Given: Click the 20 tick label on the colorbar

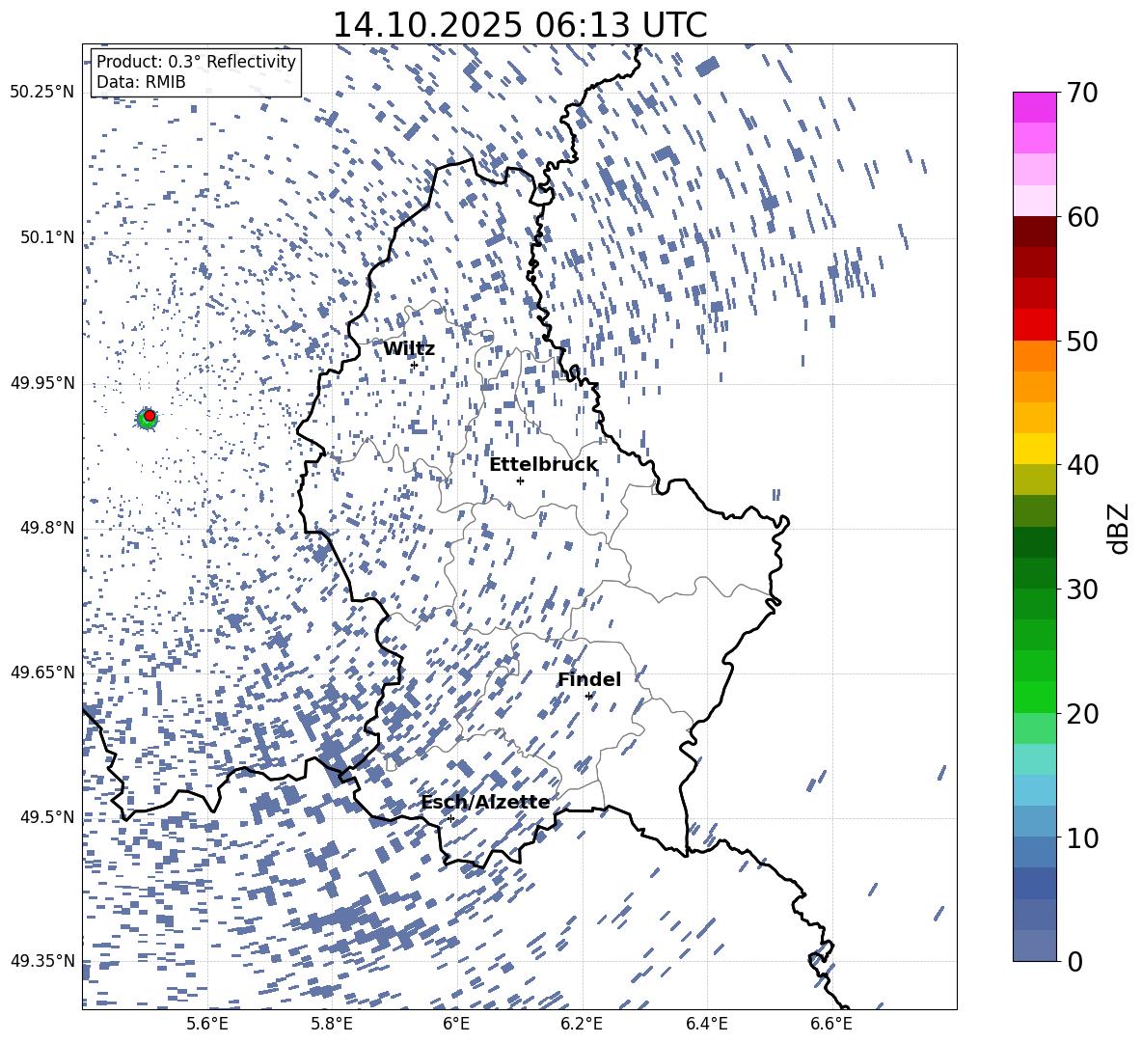Looking at the screenshot, I should pos(1082,714).
